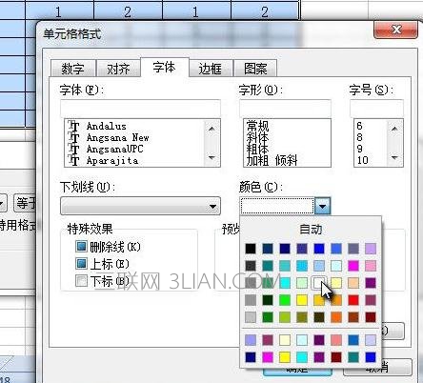
Task: Collapse the 颜色 dropdown arrow
Action: point(322,206)
